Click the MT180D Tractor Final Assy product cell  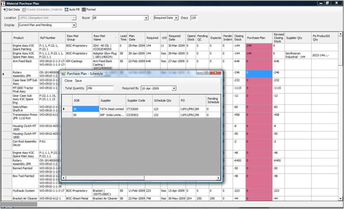(25, 90)
